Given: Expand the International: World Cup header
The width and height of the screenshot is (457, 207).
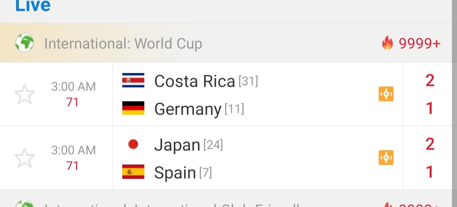Looking at the screenshot, I should click(123, 43).
